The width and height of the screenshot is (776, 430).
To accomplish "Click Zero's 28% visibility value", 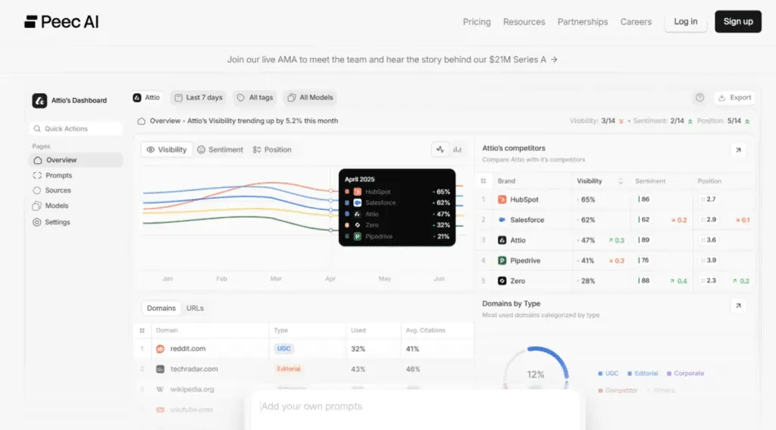I will [x=588, y=281].
